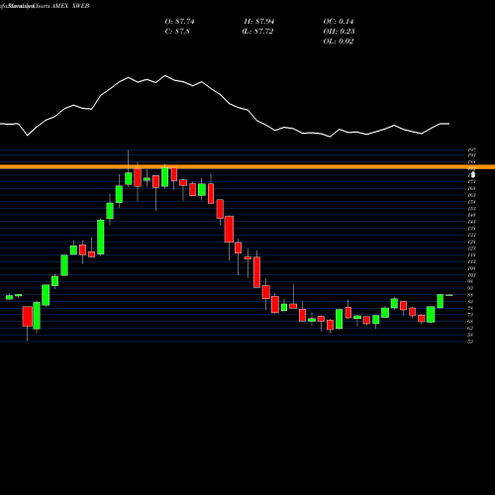
Task: Click the high price H: 87.94 text
Action: click(x=259, y=22)
